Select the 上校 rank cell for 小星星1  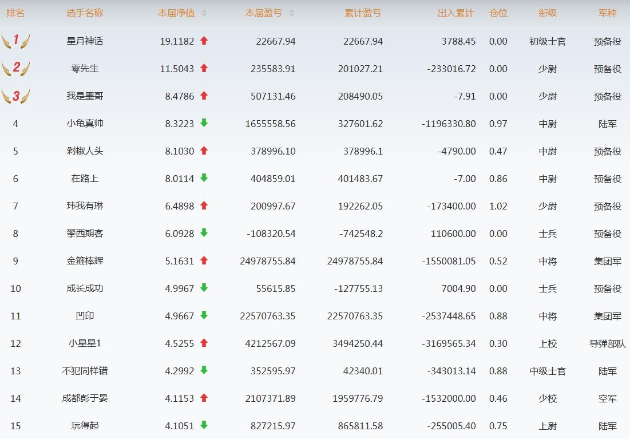click(548, 343)
